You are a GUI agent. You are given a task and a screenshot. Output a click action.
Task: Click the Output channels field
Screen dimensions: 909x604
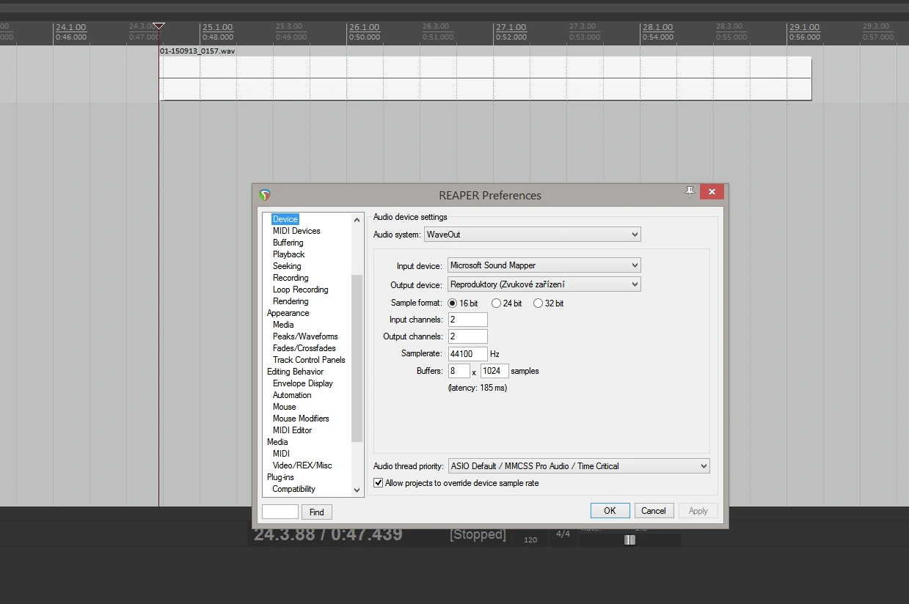pyautogui.click(x=467, y=336)
